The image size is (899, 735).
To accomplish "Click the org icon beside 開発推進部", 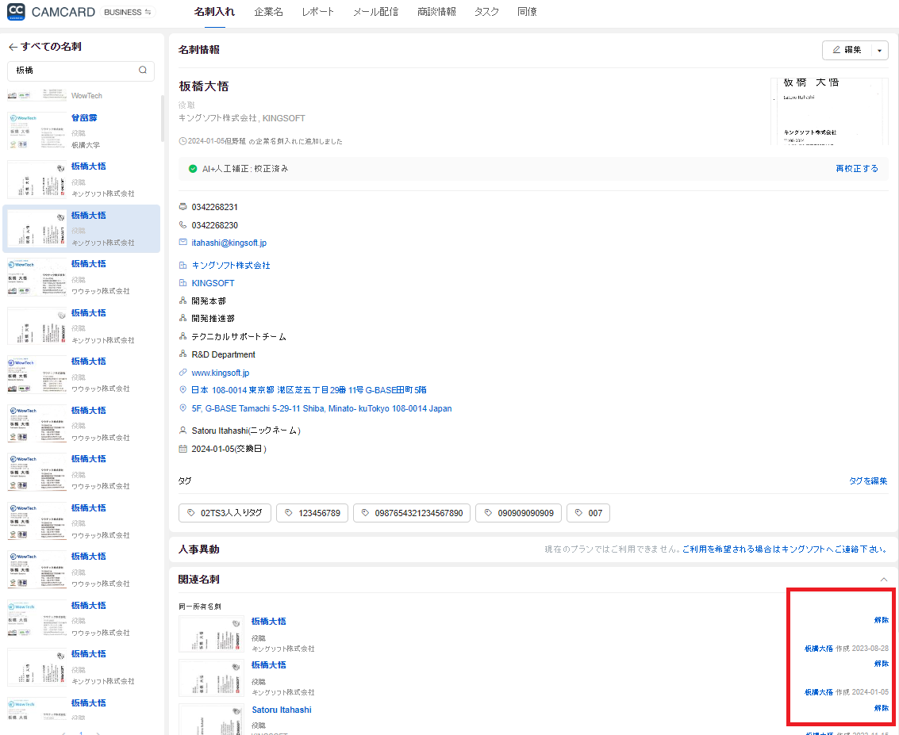I will tap(183, 318).
